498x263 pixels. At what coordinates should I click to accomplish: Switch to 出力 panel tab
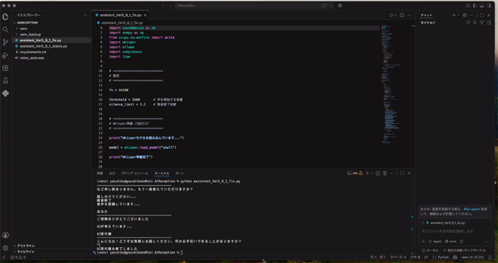click(112, 173)
